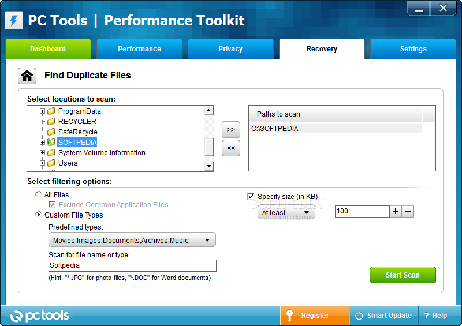The height and width of the screenshot is (326, 462).
Task: Click the Paths to scan column header
Action: click(336, 114)
